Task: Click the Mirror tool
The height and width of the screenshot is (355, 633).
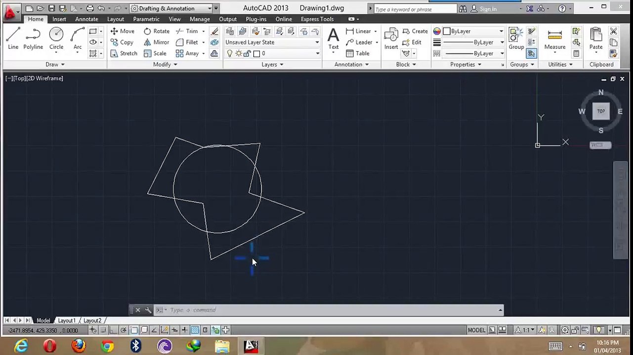Action: tap(156, 42)
